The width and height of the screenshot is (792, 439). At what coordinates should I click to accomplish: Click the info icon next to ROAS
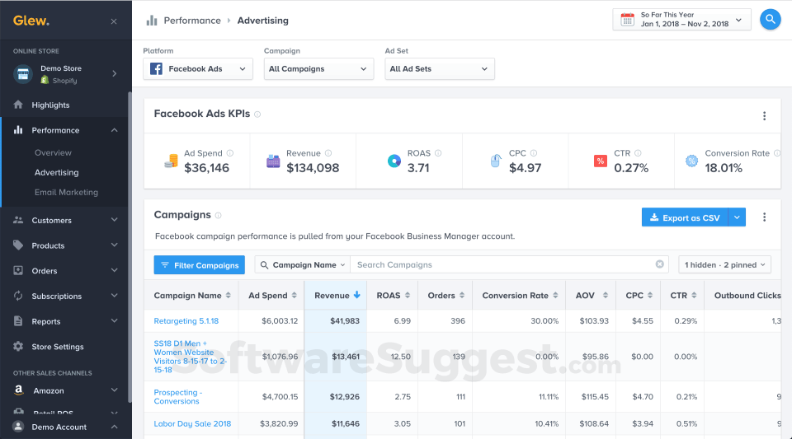pos(438,153)
